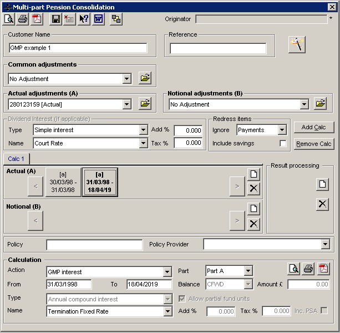The image size is (340, 333).
Task: Open the Ignore Payments dropdown
Action: [282, 130]
